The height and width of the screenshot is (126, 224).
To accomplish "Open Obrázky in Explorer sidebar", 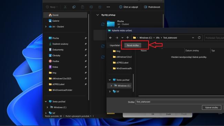I will point(54,55).
